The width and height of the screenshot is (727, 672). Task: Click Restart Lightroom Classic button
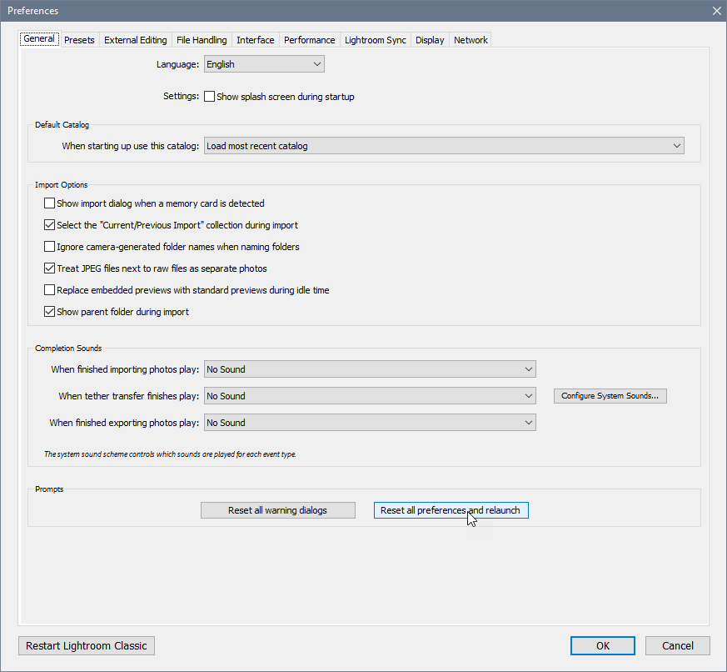(87, 645)
